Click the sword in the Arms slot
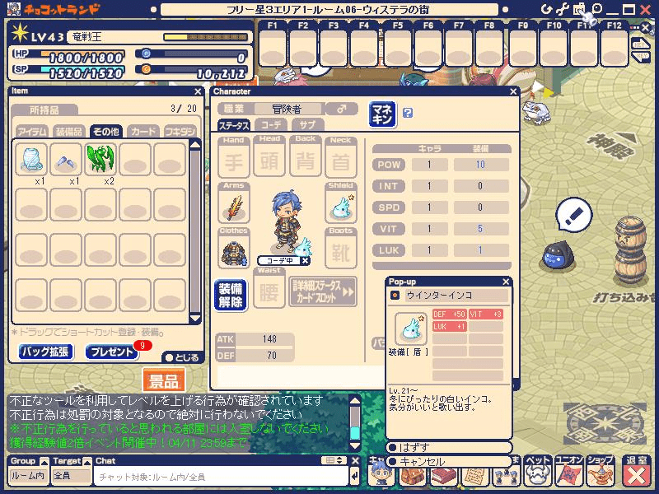Image resolution: width=659 pixels, height=494 pixels. (x=234, y=206)
